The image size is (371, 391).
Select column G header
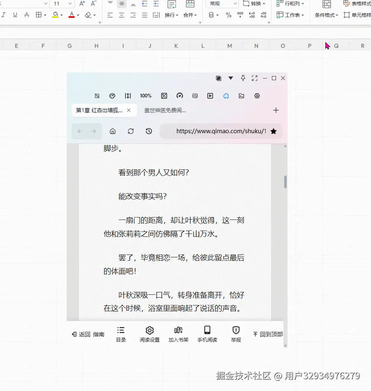tap(70, 46)
